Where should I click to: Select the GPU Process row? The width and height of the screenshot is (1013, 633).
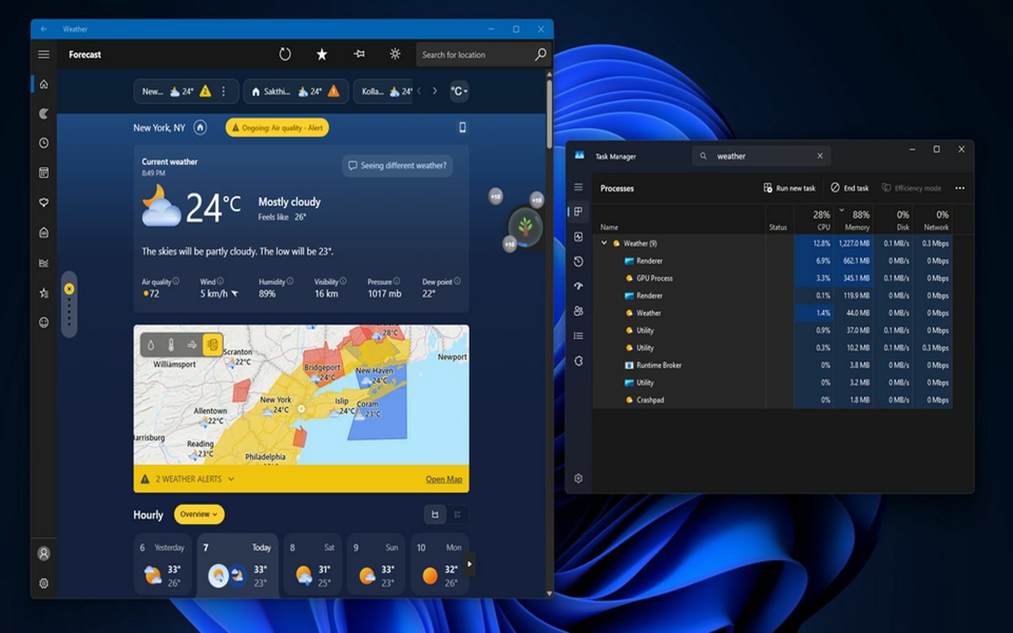(x=772, y=279)
